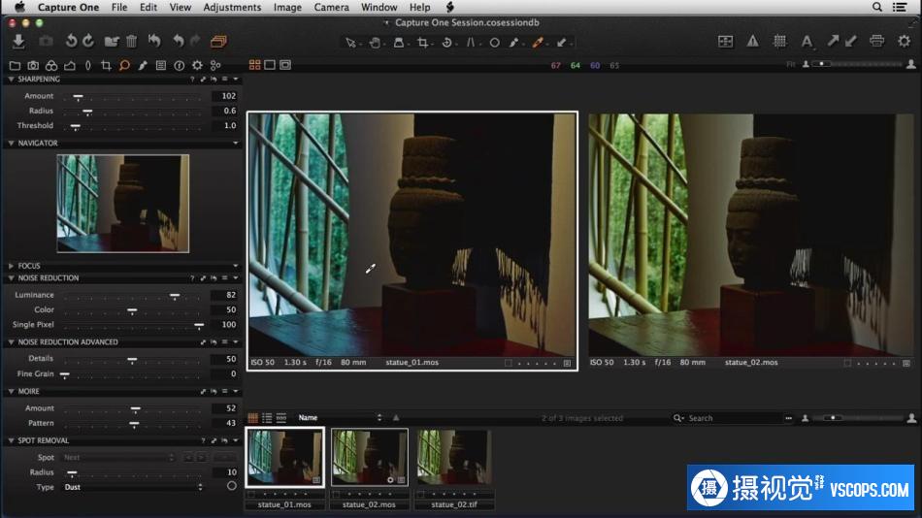
Task: Collapse the Moire panel
Action: (12, 391)
